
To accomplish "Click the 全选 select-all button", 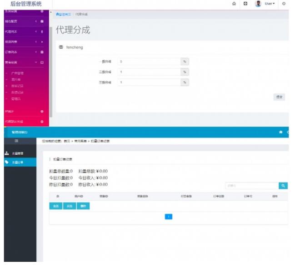I will (x=56, y=206).
